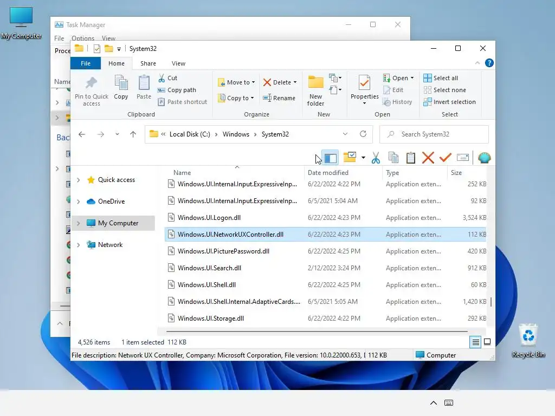Click the envelope email toolbar icon

coord(463,158)
